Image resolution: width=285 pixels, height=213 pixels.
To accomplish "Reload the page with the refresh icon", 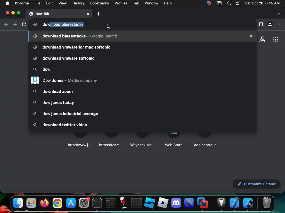I will click(x=24, y=24).
